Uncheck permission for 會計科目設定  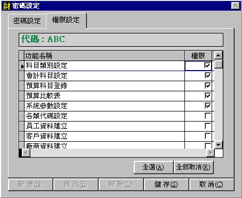(207, 75)
